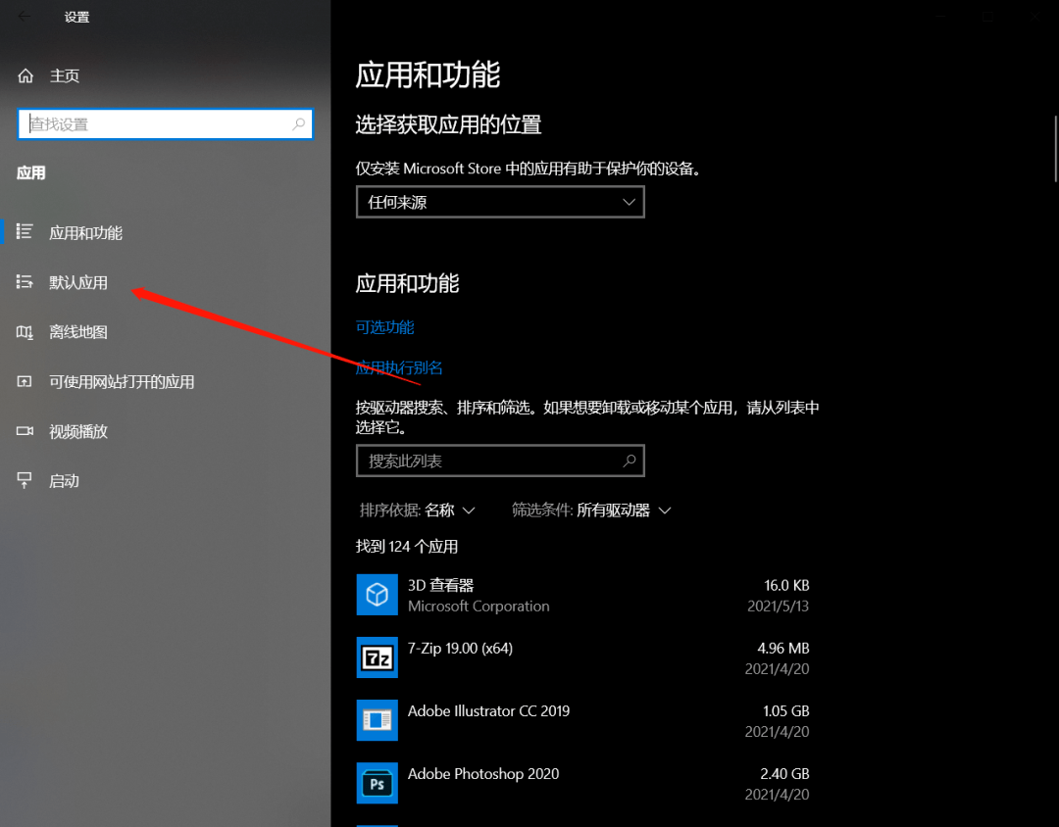Focus the 搜索此列表 search field
Image resolution: width=1059 pixels, height=827 pixels.
[500, 462]
